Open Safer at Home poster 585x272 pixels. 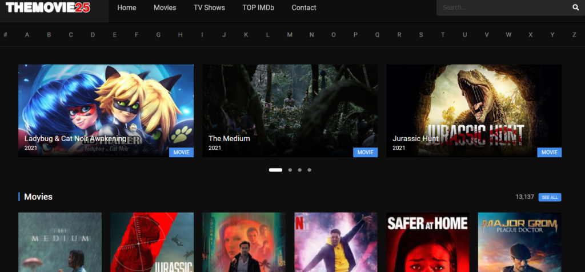point(427,242)
